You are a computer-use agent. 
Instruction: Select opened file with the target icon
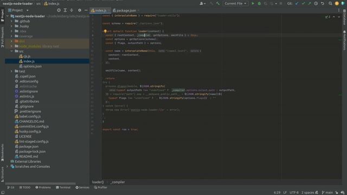pos(59,10)
